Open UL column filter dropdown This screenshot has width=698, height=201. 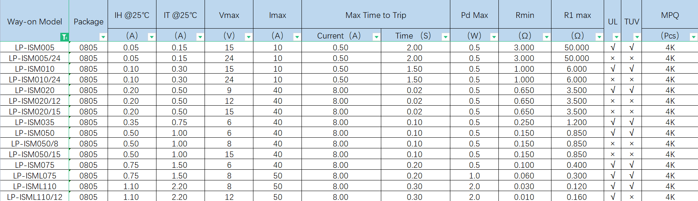click(616, 37)
